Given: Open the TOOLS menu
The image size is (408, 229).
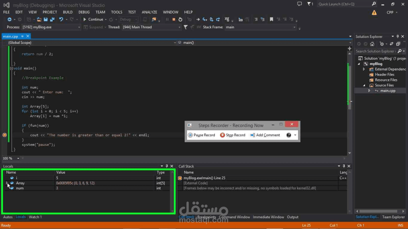Looking at the screenshot, I should pos(117,12).
